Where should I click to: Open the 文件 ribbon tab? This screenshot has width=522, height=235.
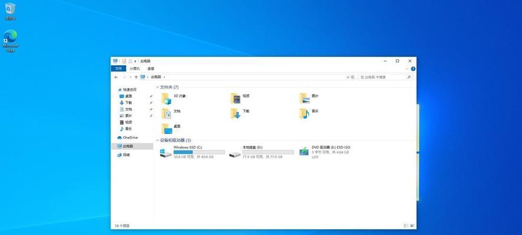click(x=119, y=69)
